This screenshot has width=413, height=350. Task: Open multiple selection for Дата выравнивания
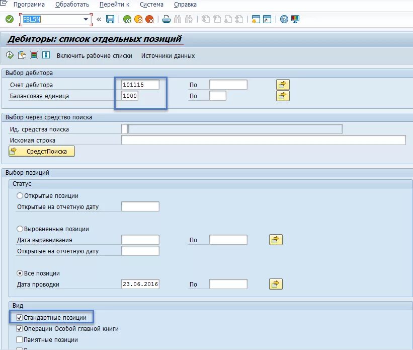coord(276,240)
